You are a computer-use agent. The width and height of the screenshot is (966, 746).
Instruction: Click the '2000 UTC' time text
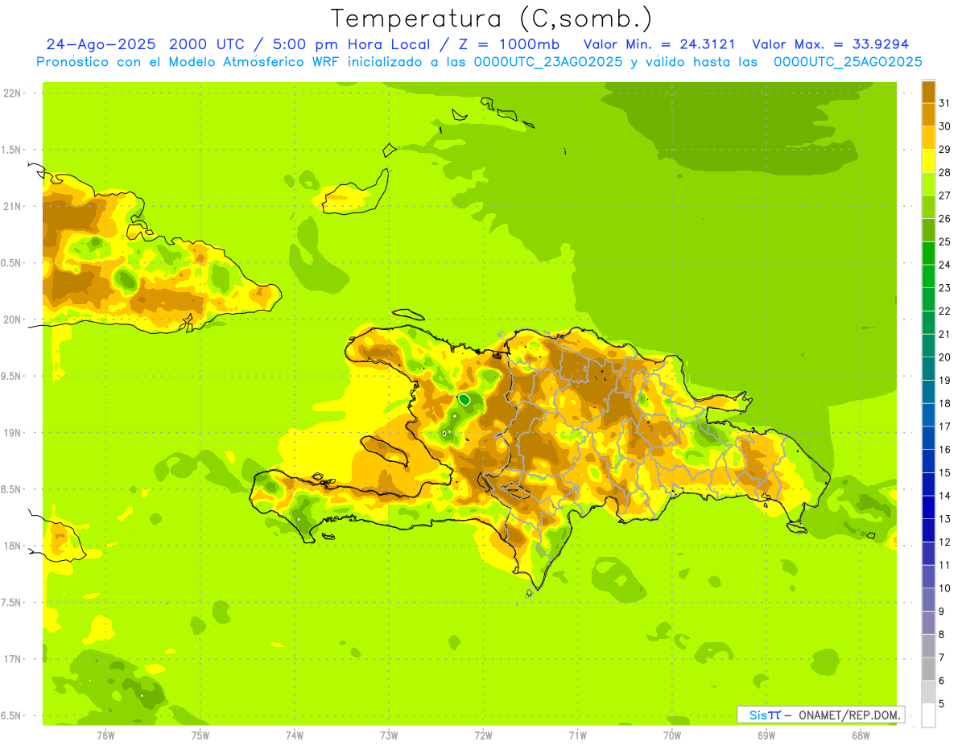pos(207,44)
